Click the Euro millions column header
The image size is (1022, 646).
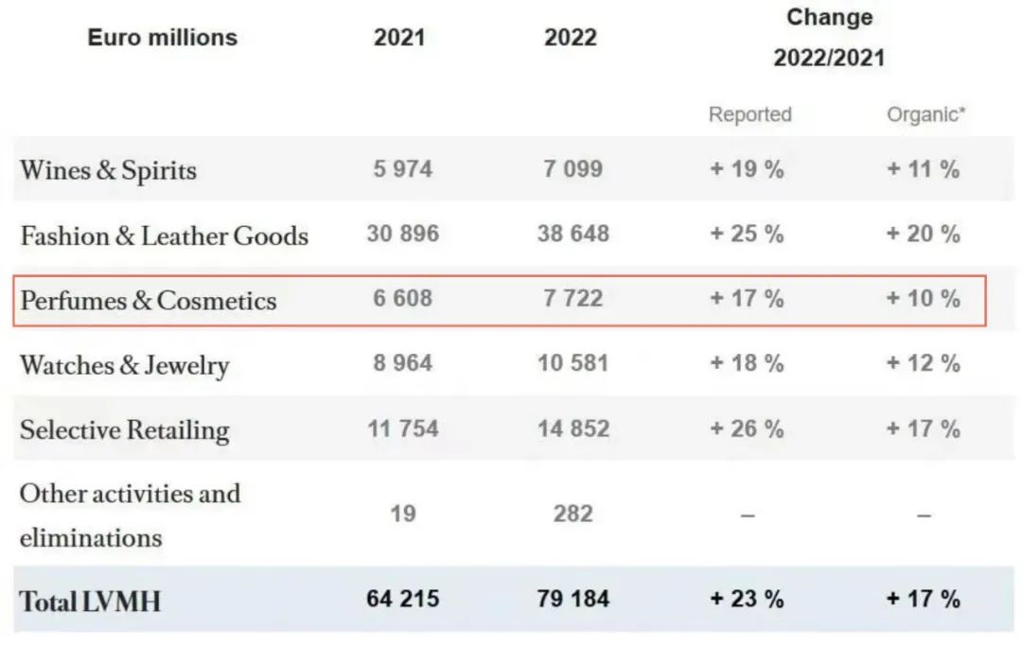(x=162, y=38)
